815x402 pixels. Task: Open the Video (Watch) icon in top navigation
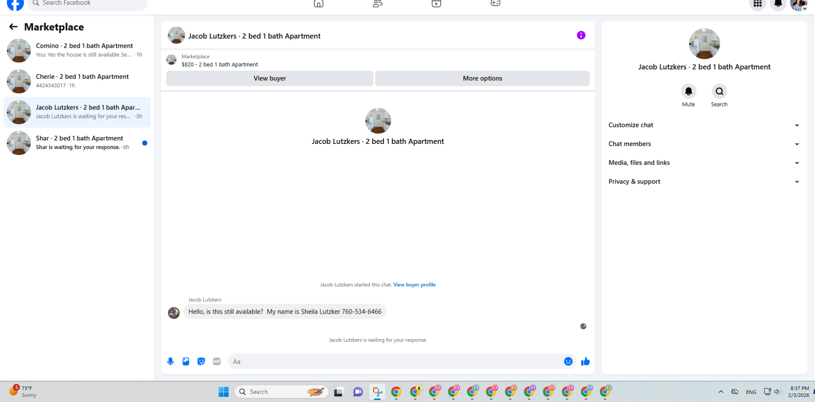click(x=436, y=3)
